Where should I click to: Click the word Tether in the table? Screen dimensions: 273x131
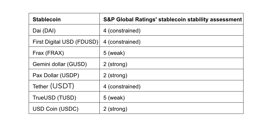pyautogui.click(x=40, y=87)
